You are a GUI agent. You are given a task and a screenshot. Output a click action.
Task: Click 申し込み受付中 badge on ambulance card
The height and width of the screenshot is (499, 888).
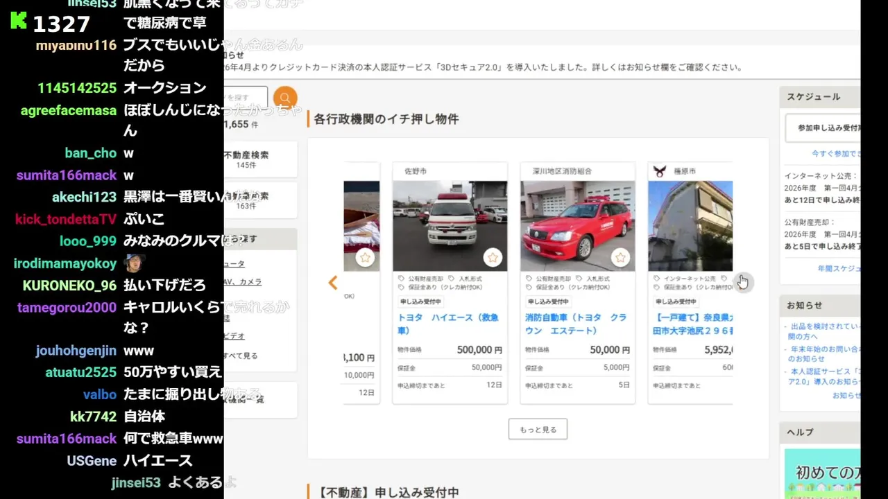coord(420,302)
